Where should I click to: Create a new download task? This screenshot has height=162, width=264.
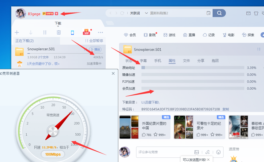pyautogui.click(x=17, y=32)
